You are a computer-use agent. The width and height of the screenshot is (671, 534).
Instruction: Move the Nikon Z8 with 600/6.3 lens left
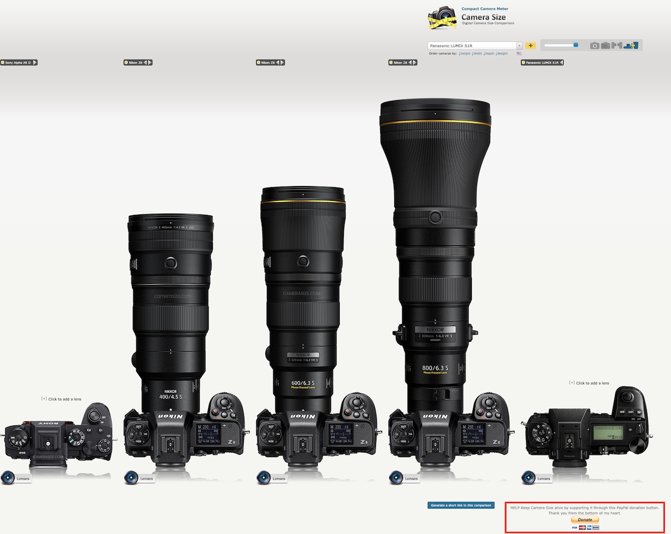[x=278, y=62]
